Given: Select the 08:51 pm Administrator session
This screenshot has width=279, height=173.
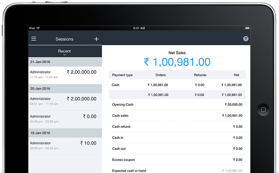Looking at the screenshot, I should point(65,101).
